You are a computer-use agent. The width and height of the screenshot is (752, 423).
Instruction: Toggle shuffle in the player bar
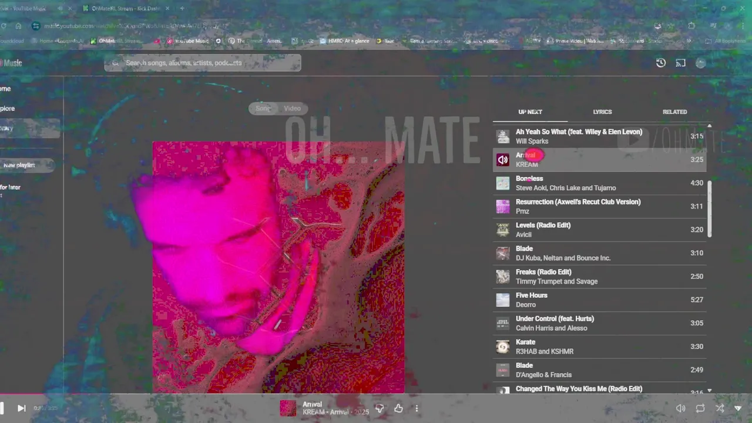coord(720,408)
